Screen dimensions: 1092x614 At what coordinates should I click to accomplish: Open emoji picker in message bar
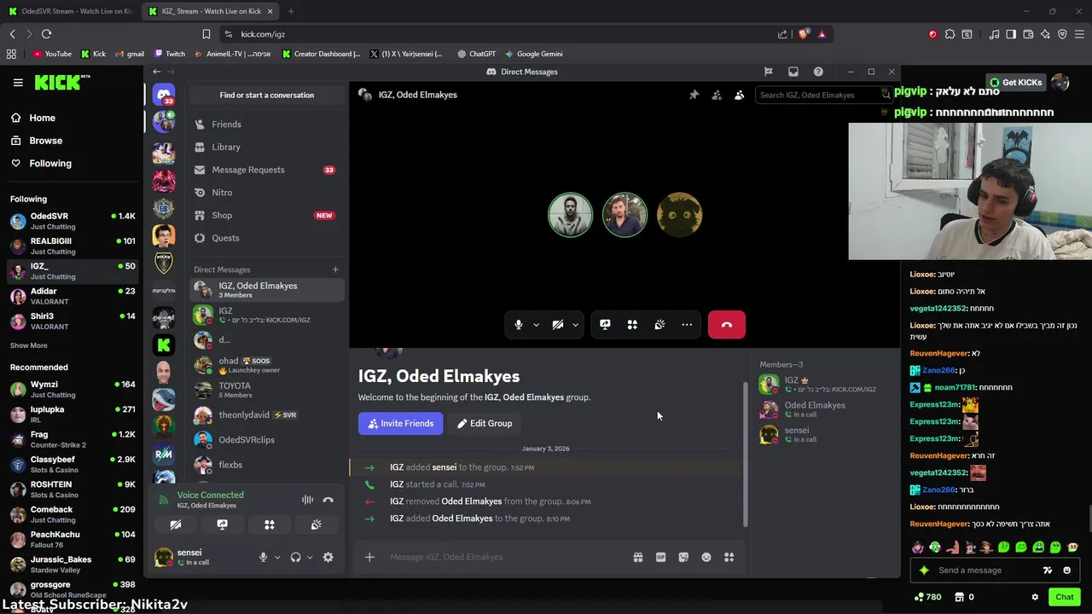coord(706,557)
